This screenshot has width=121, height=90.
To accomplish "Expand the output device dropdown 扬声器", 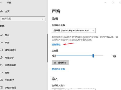I will click(x=74, y=30).
